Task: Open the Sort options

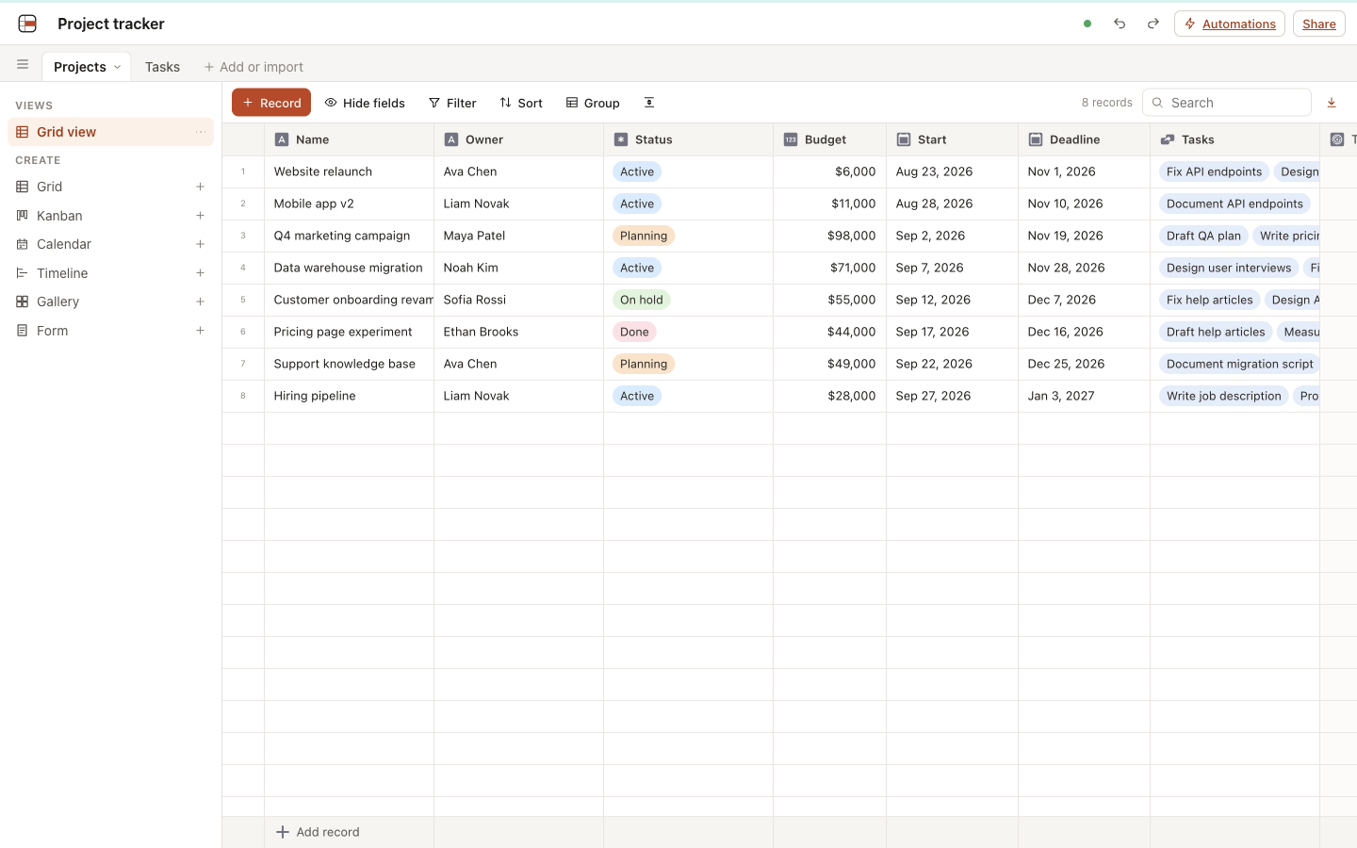Action: point(521,103)
